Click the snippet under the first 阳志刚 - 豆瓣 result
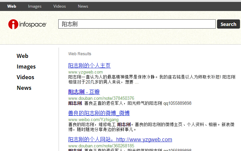The image size is (241, 151). [x=130, y=103]
